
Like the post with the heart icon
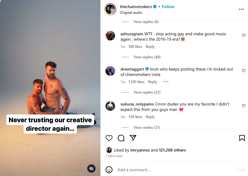109,138
